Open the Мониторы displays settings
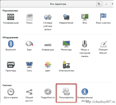The width and height of the screenshot is (116, 105). pos(66,45)
